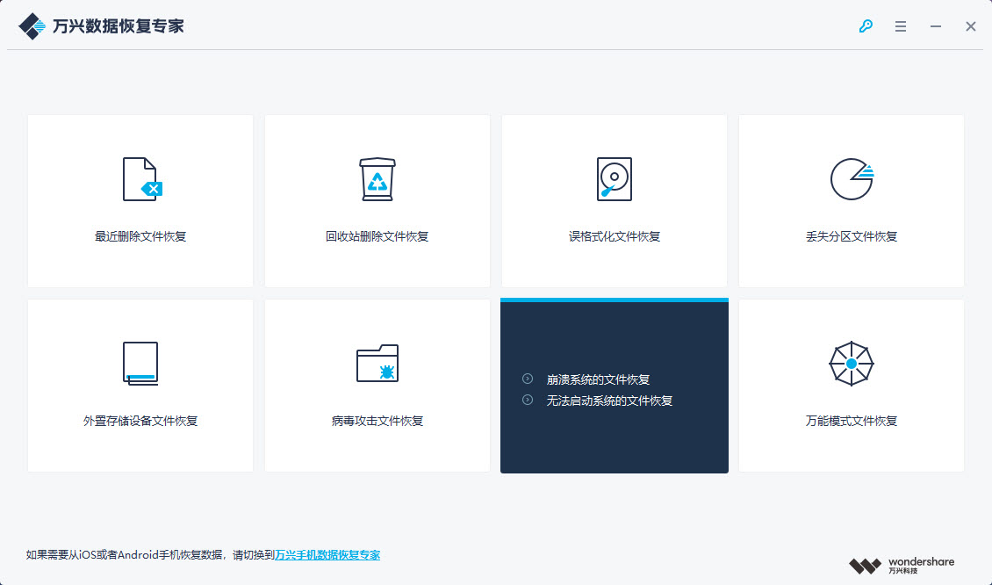Image resolution: width=992 pixels, height=585 pixels.
Task: Open the hamburger menu icon
Action: [901, 26]
